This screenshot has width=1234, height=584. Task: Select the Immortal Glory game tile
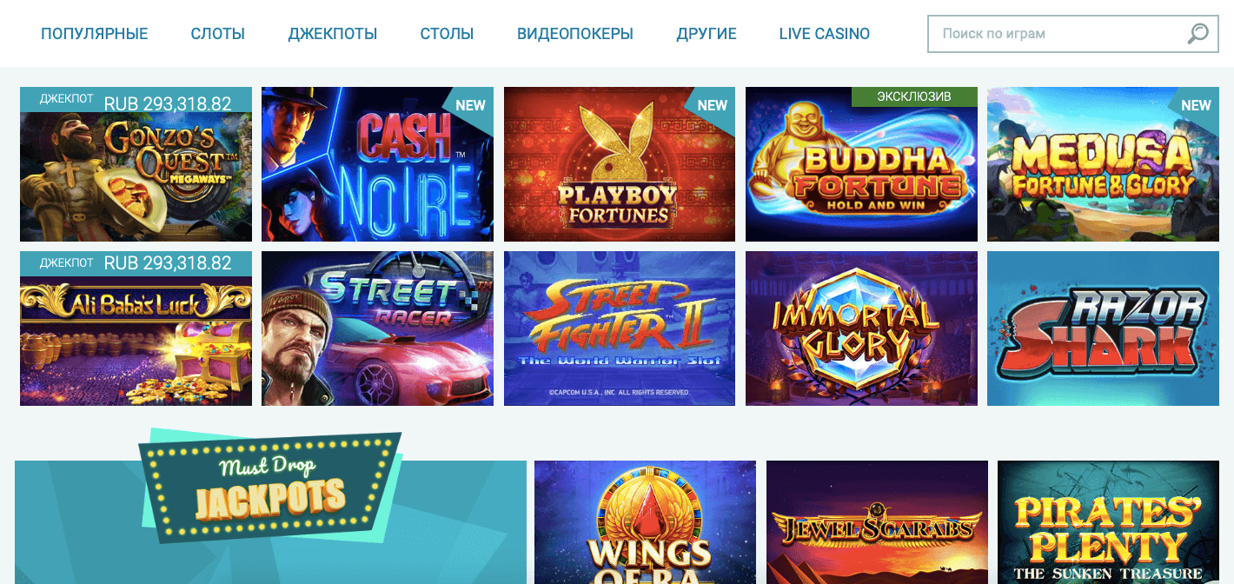861,328
